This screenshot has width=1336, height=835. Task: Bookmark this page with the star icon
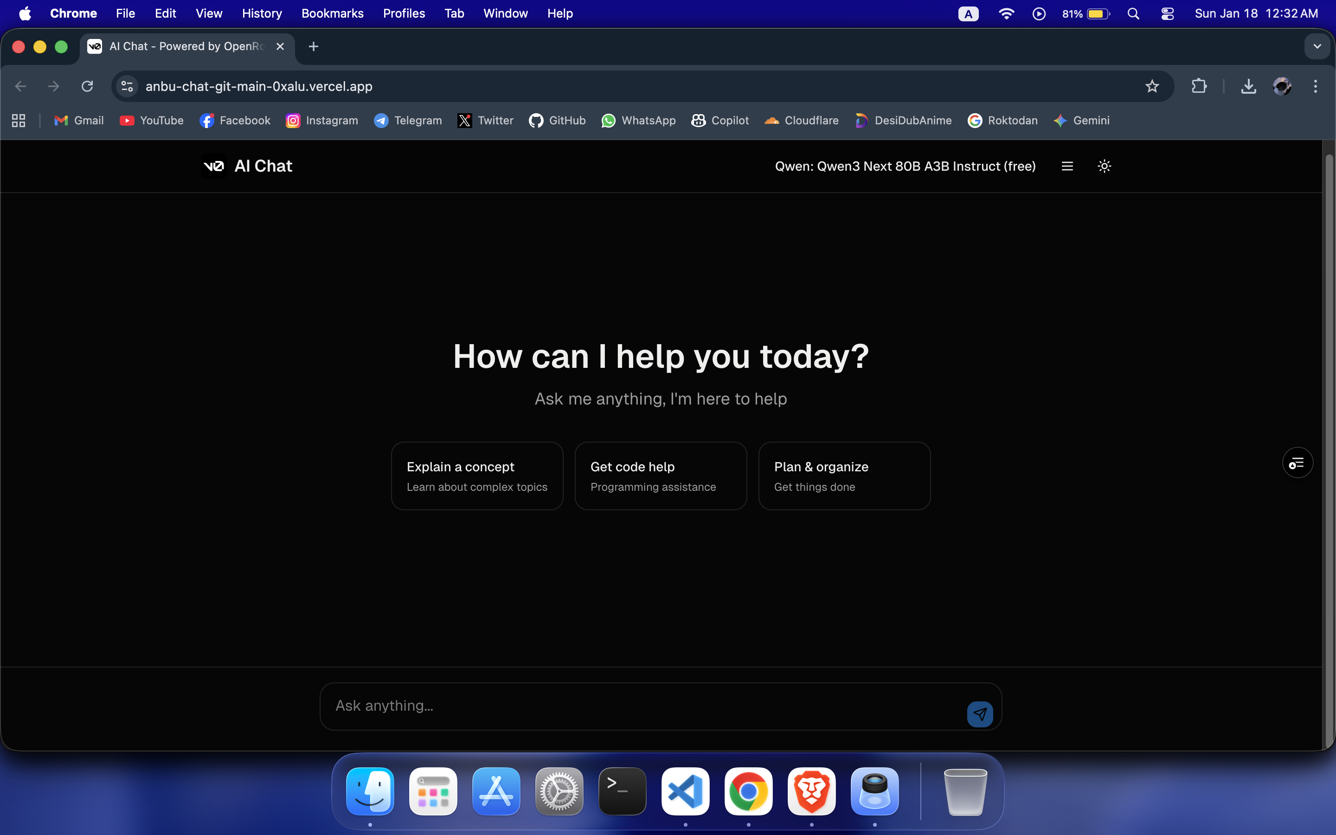pyautogui.click(x=1152, y=86)
